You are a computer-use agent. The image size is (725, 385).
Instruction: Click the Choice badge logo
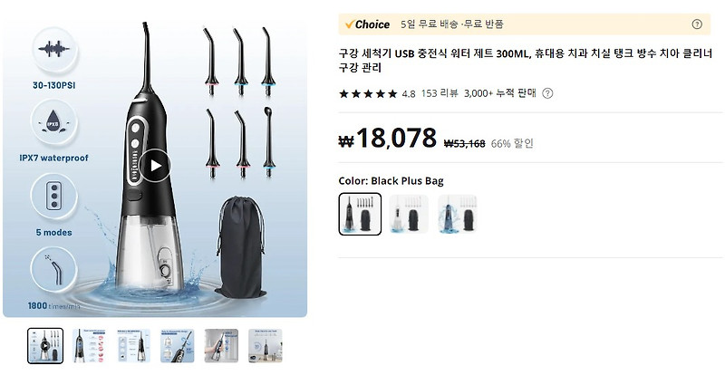[x=368, y=24]
